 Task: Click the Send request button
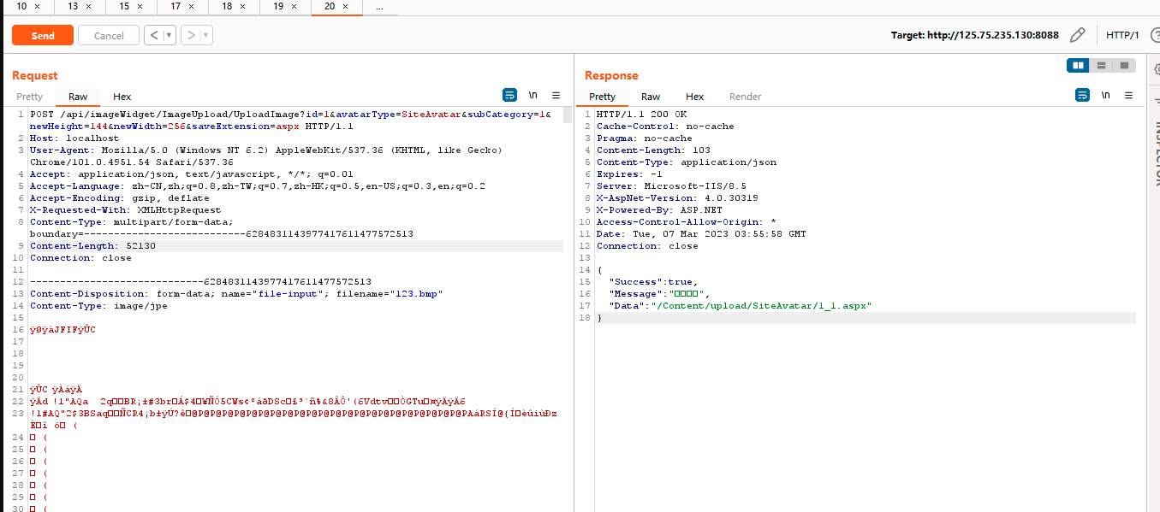tap(43, 36)
